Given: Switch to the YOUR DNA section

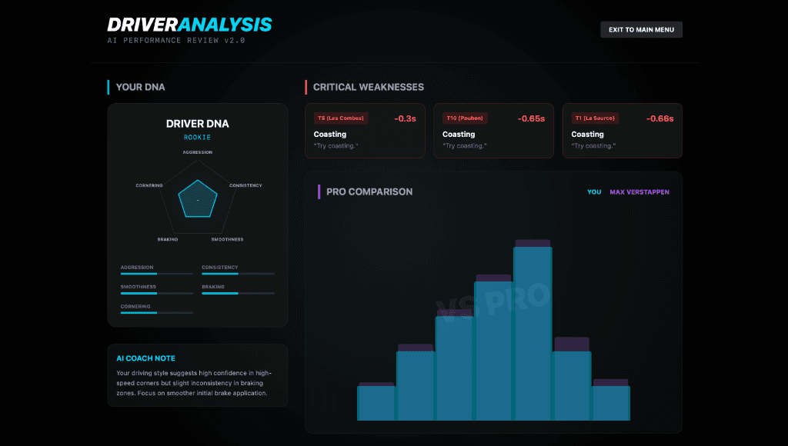Looking at the screenshot, I should click(140, 87).
